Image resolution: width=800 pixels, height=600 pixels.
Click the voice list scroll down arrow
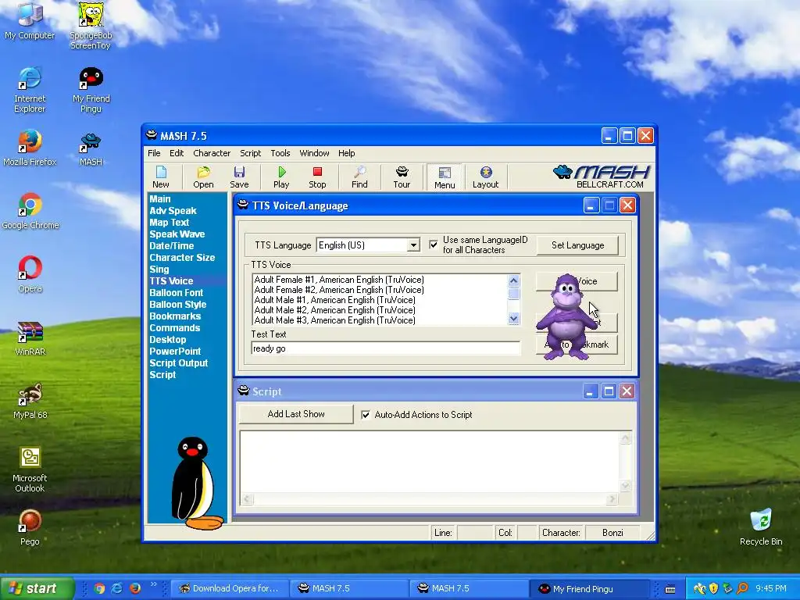[x=514, y=319]
